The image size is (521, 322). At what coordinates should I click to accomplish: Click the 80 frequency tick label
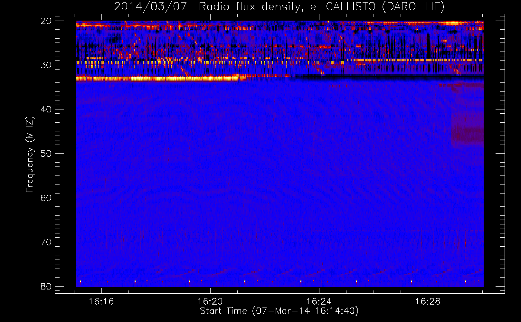46,287
